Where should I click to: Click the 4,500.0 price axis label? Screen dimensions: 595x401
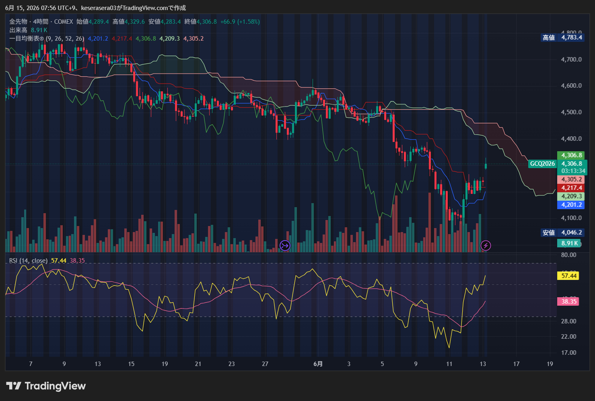pos(571,112)
